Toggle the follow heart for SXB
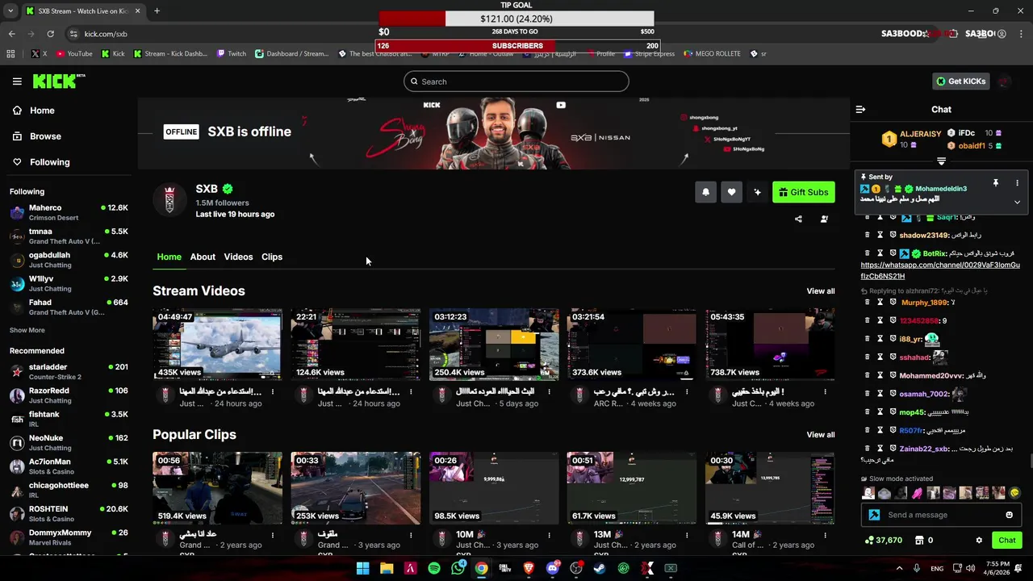 [x=731, y=192]
